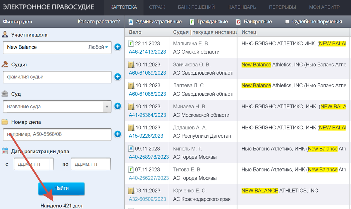Expand the court name dropdown arrow
The width and height of the screenshot is (351, 209).
point(107,107)
